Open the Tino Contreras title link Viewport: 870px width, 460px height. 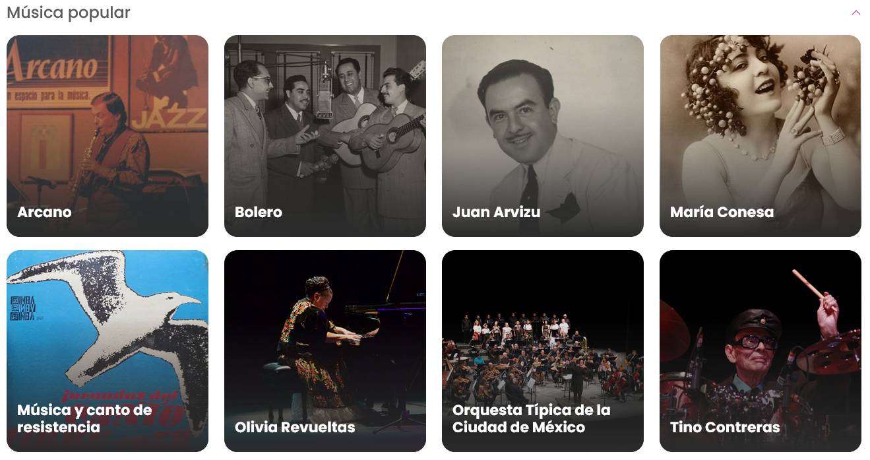click(725, 427)
